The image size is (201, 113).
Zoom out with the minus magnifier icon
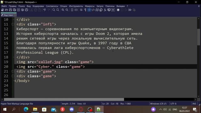coord(67,10)
